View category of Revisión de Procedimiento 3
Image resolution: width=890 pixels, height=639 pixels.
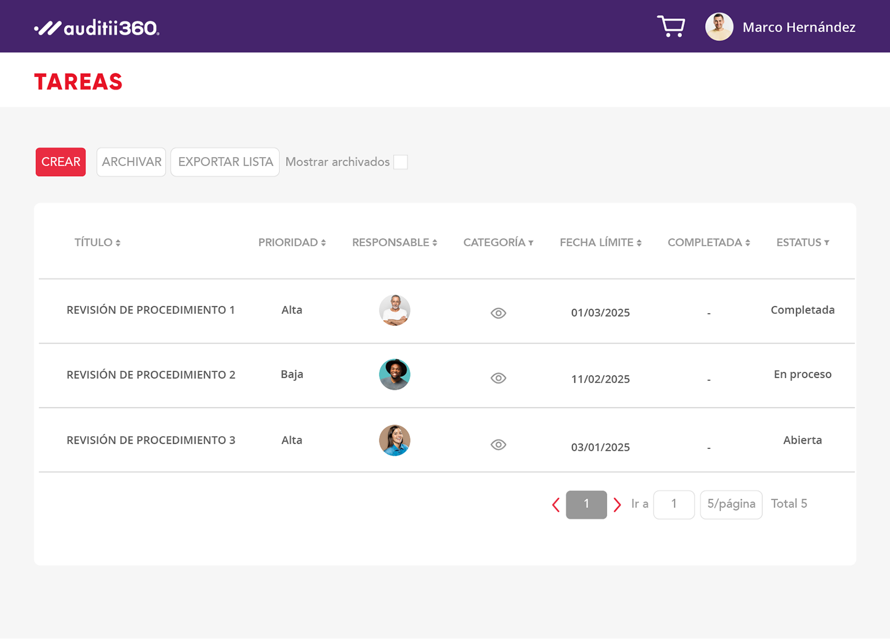click(498, 444)
